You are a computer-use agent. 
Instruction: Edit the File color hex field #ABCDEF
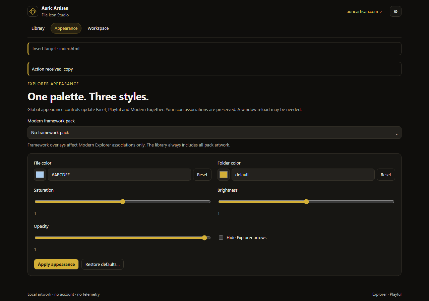pyautogui.click(x=119, y=175)
